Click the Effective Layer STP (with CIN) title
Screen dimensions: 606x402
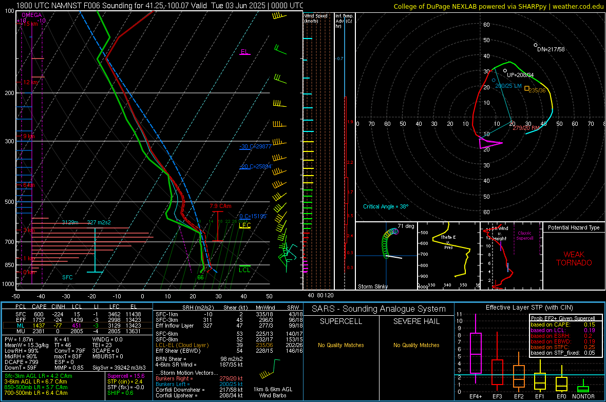(x=529, y=308)
